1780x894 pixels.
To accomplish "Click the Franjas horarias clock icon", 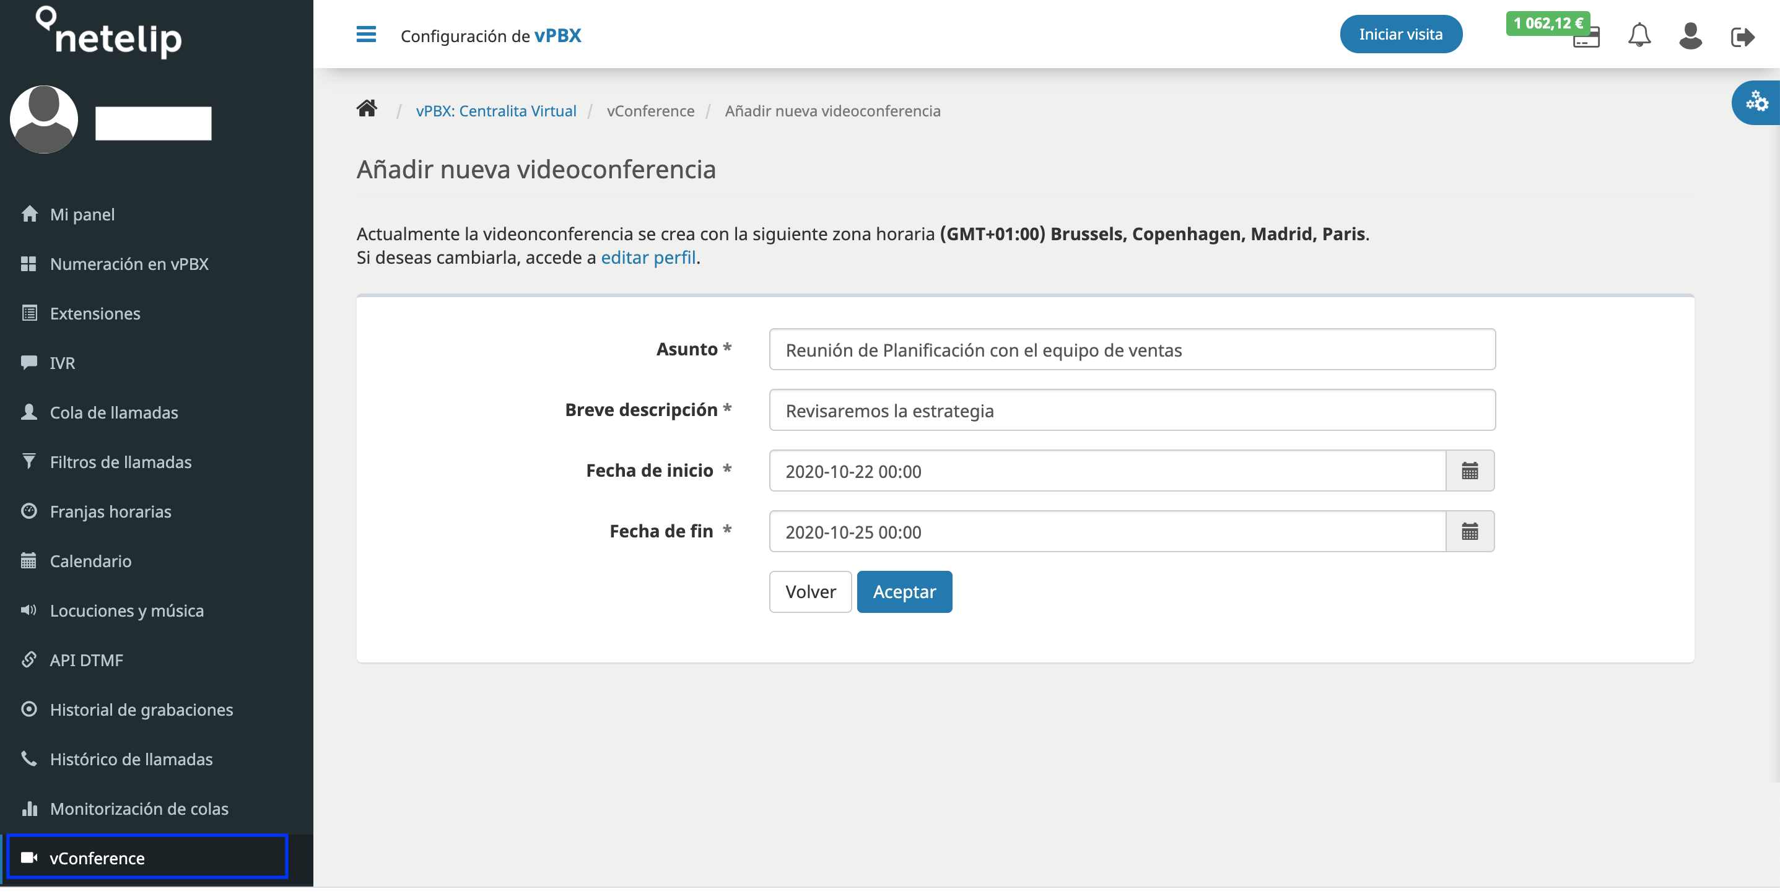I will click(29, 511).
